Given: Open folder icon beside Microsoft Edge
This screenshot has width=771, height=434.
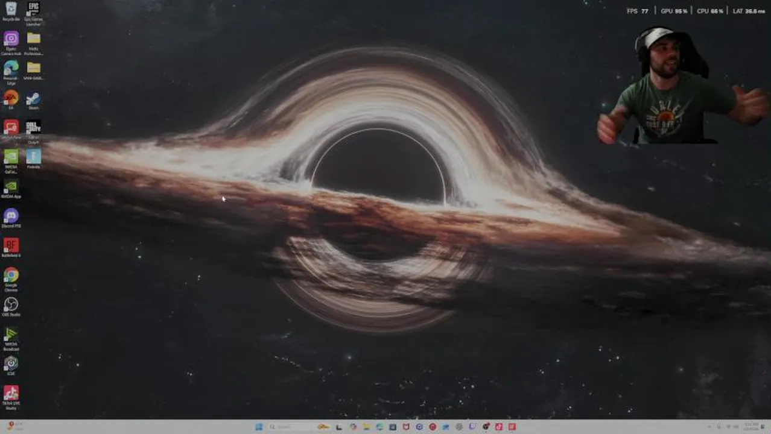Looking at the screenshot, I should tap(33, 70).
